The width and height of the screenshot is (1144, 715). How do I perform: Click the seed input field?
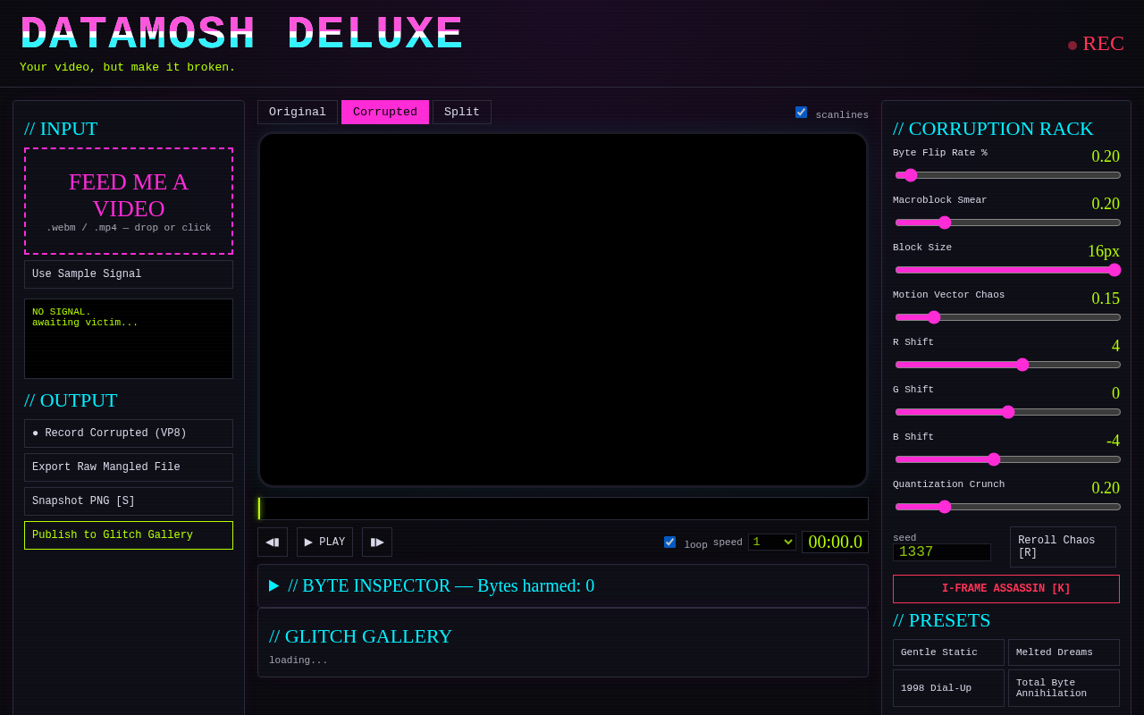click(942, 552)
